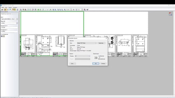Open the printer name dropdown
The width and height of the screenshot is (175, 98).
[x=87, y=43]
